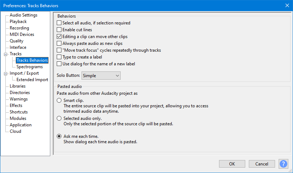
Task: Open Audio Settings preferences page
Action: click(x=24, y=15)
